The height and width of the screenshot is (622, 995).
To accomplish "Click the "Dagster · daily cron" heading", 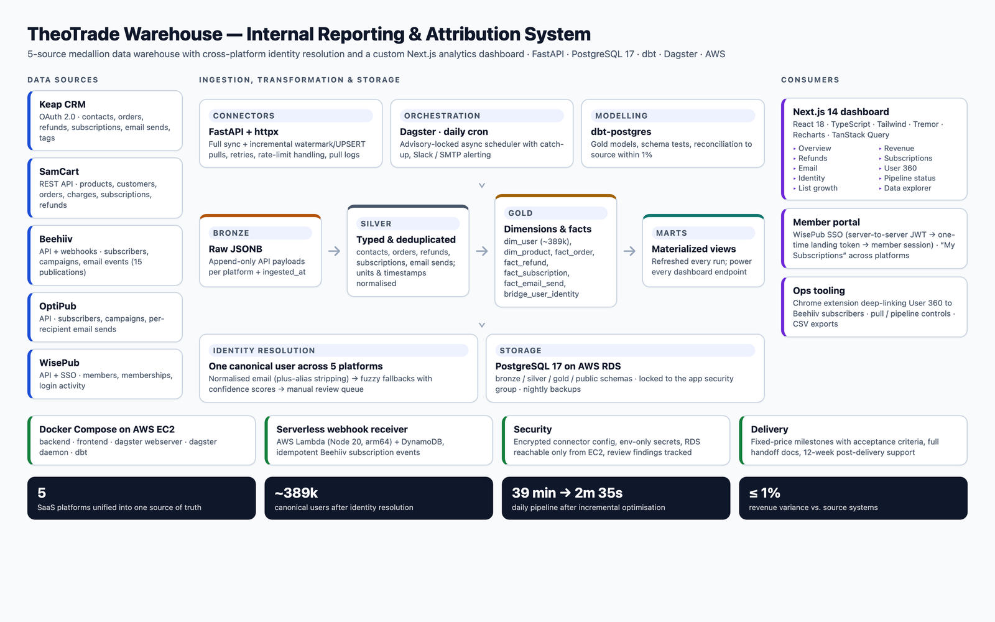I will pyautogui.click(x=444, y=132).
